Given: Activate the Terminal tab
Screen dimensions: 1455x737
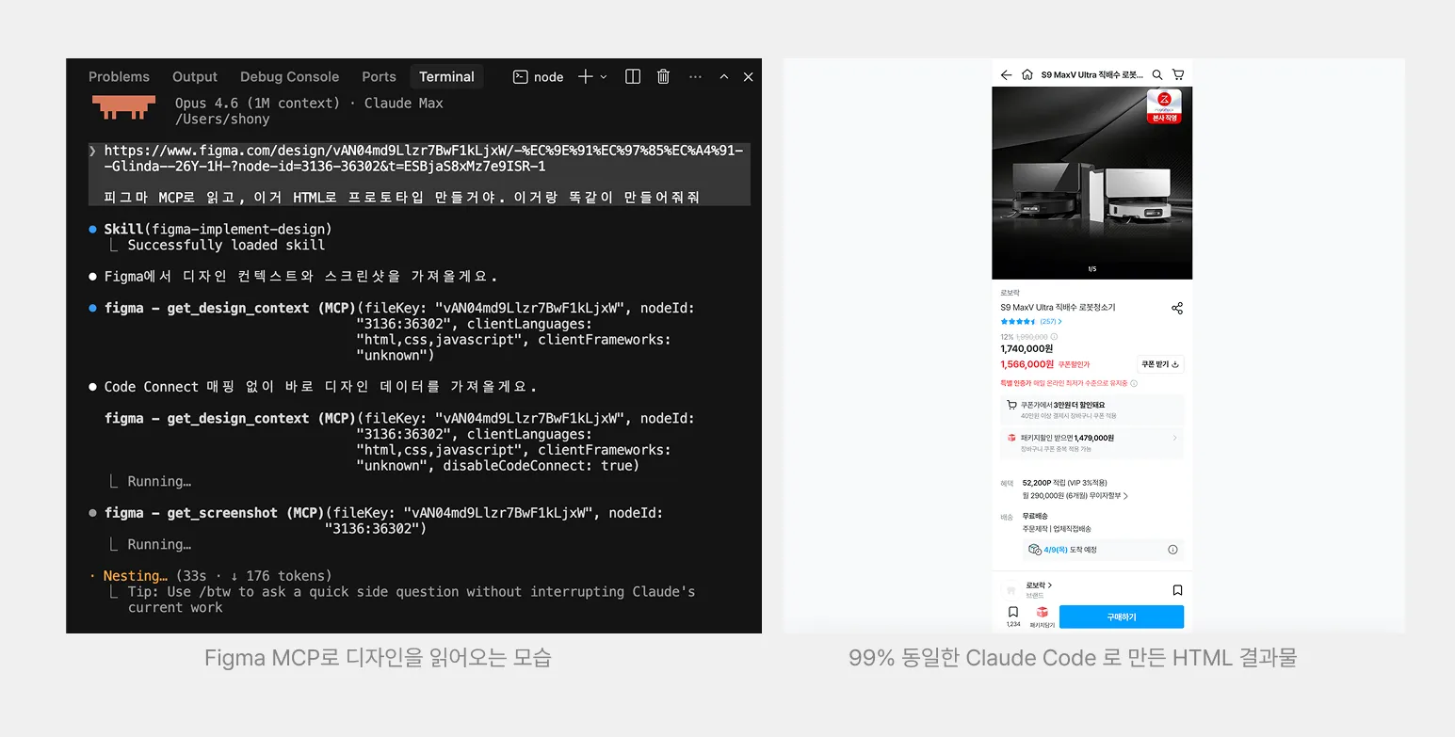Looking at the screenshot, I should point(446,77).
